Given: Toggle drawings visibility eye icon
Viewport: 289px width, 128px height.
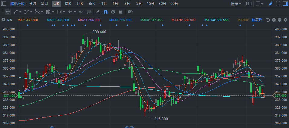Looking at the screenshot, I should 113,12.
